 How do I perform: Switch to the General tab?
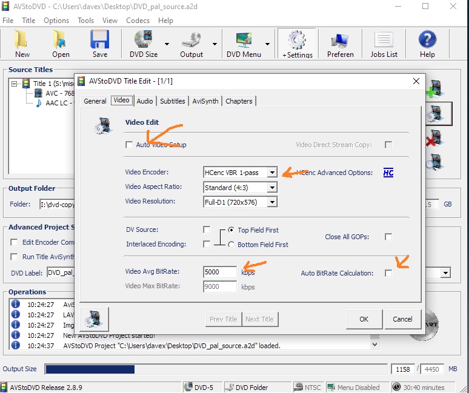pos(95,101)
